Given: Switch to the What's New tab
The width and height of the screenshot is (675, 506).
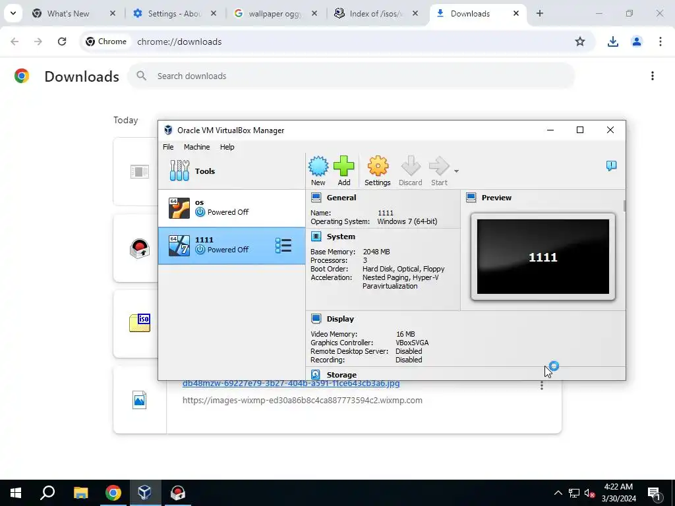Looking at the screenshot, I should tap(74, 14).
